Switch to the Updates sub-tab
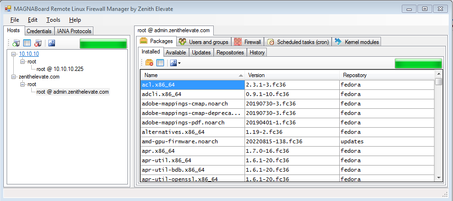 (202, 52)
